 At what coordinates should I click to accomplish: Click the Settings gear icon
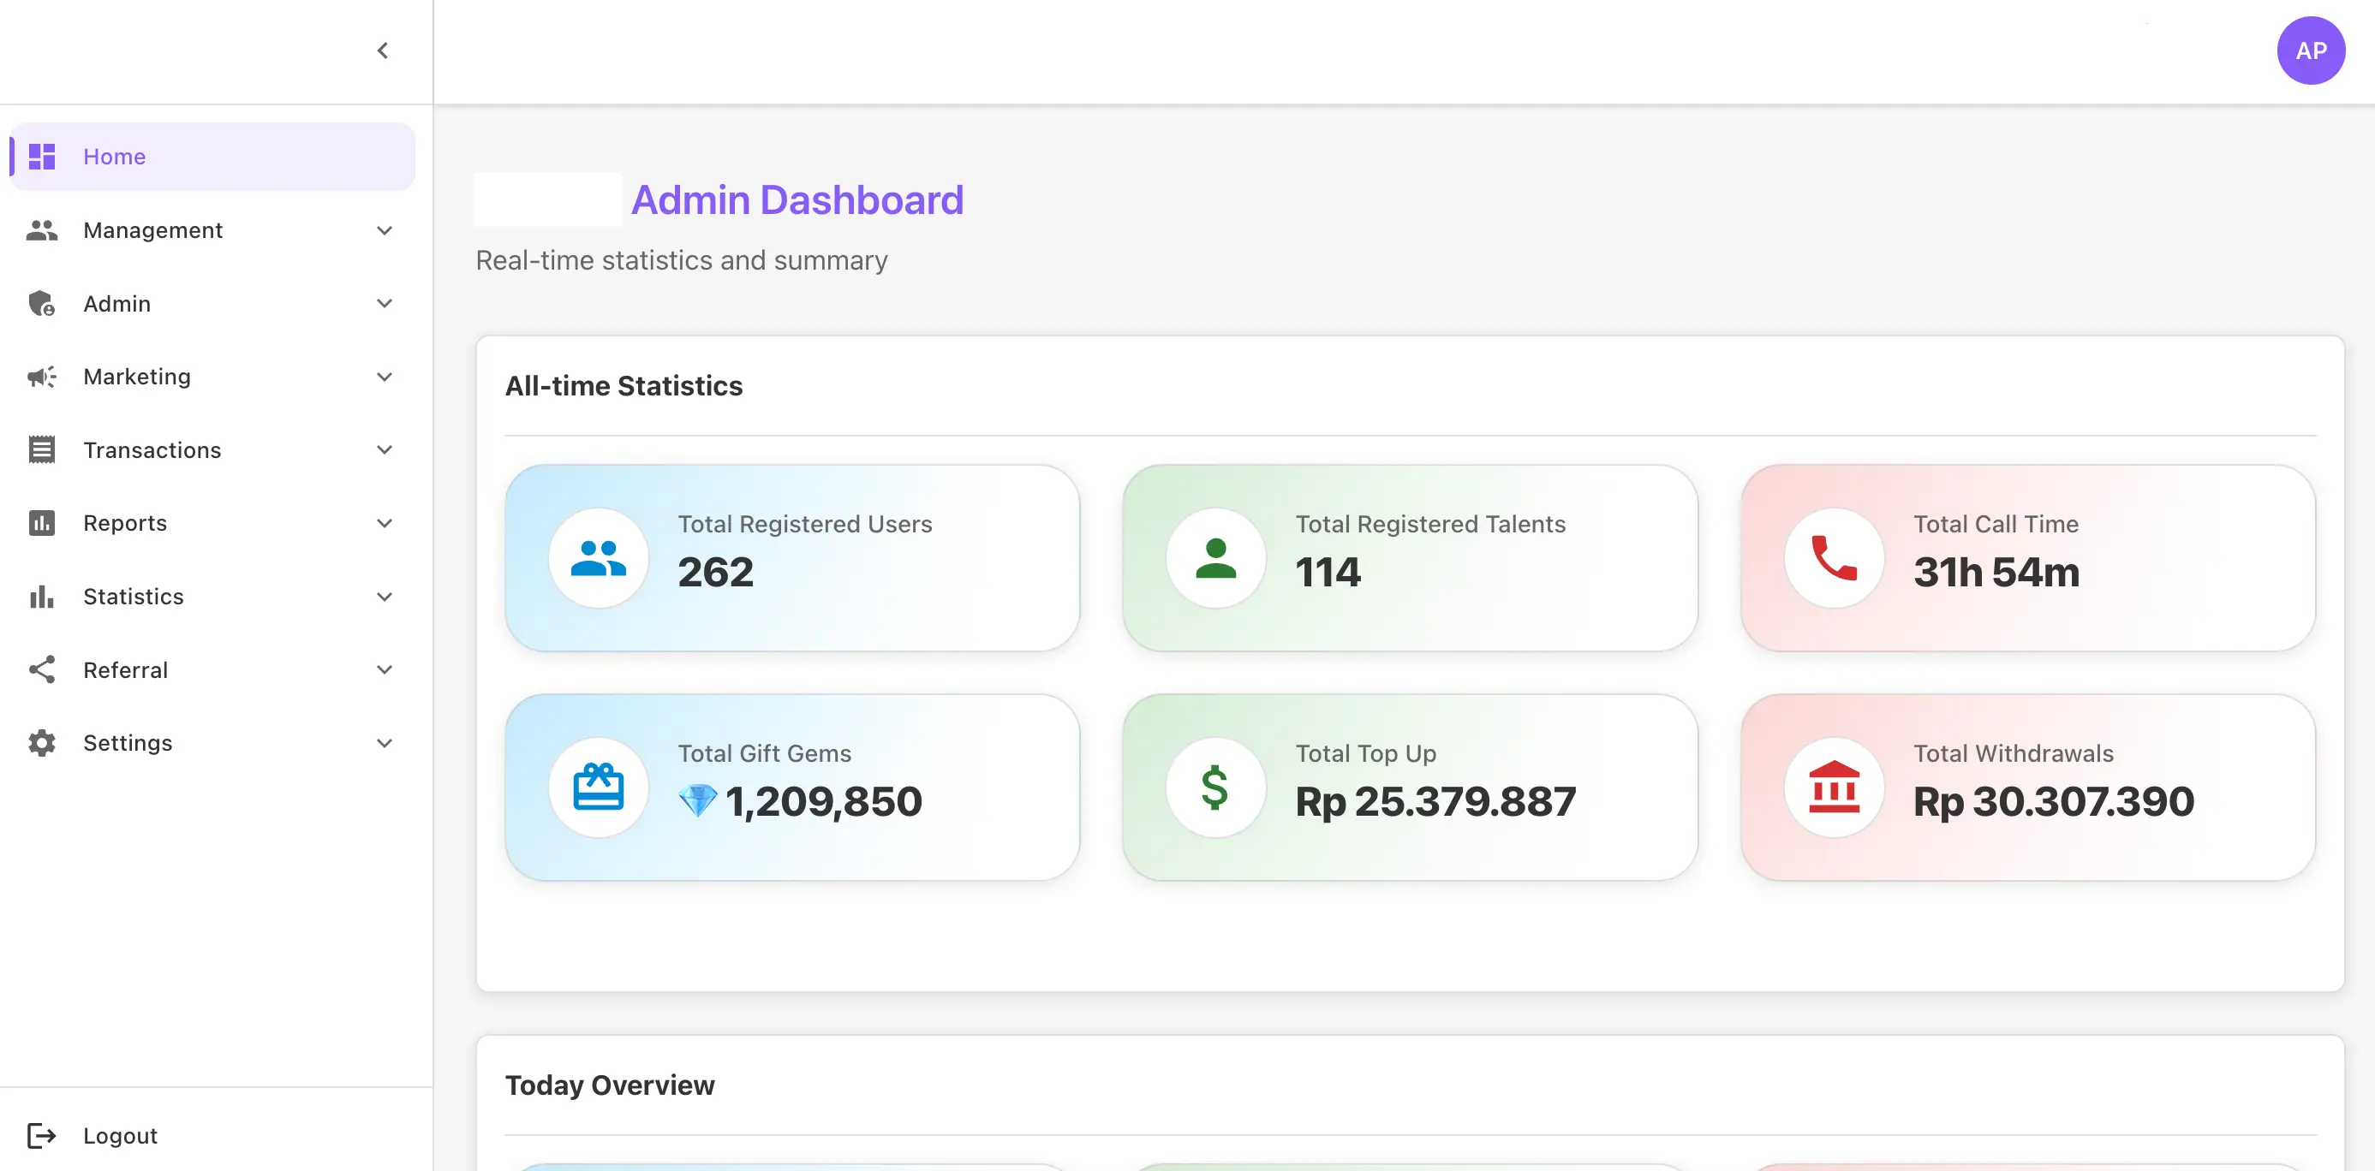[x=41, y=744]
